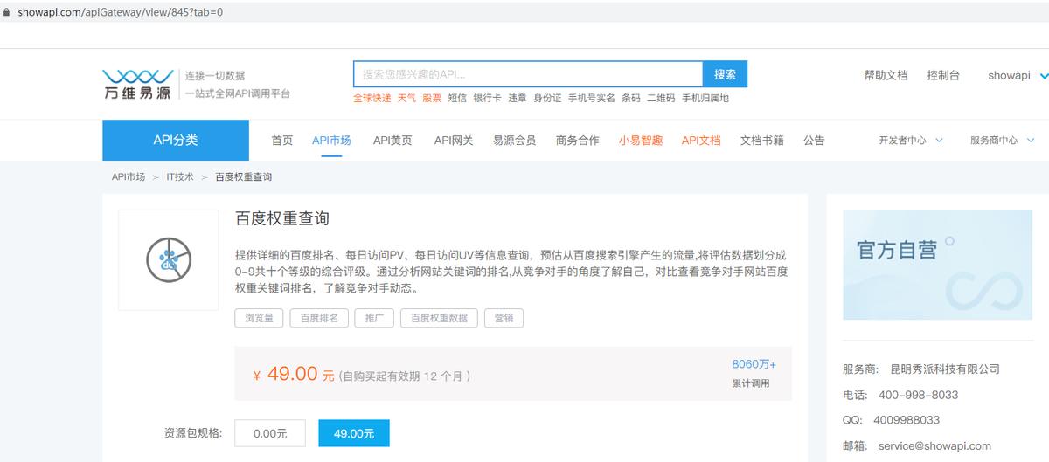
Task: Switch to API市场 tab
Action: (331, 141)
